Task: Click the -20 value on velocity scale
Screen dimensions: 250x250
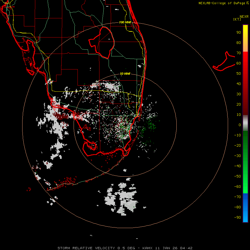Action: (x=237, y=146)
